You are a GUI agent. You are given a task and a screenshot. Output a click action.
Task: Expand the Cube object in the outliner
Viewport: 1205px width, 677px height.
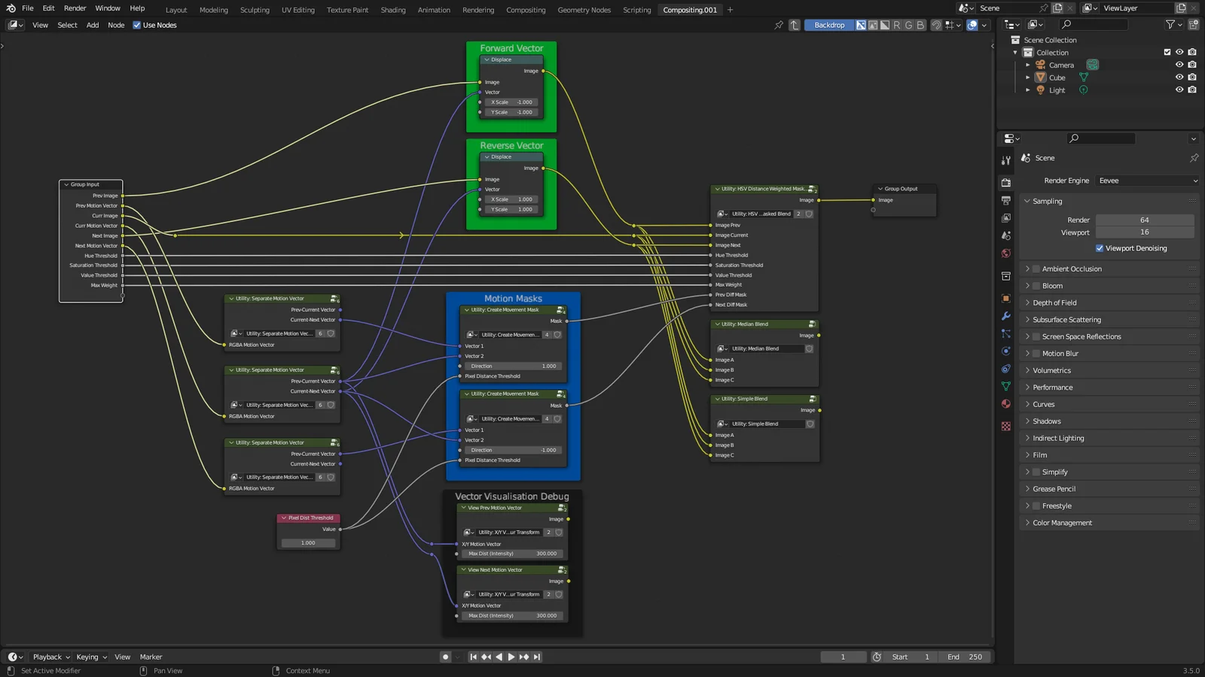click(1028, 77)
